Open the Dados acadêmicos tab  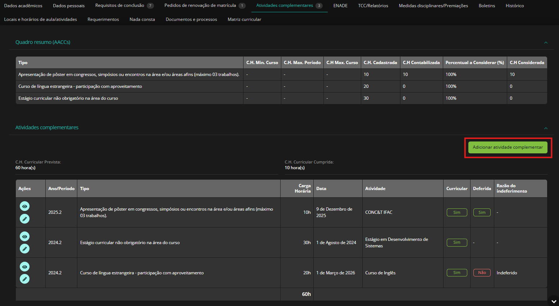point(23,6)
